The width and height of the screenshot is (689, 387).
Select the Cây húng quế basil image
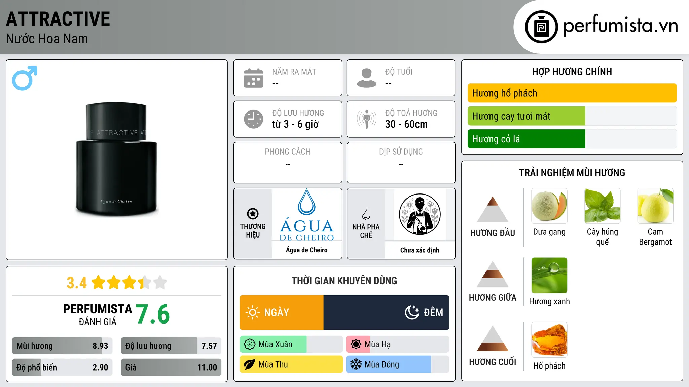coord(603,206)
